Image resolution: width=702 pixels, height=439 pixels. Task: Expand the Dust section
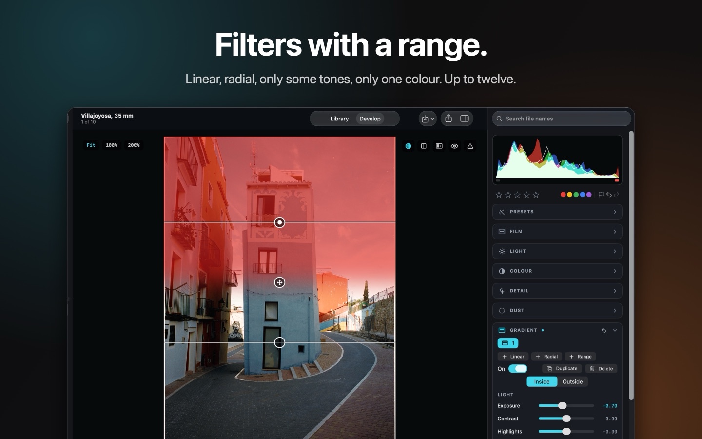pyautogui.click(x=557, y=311)
